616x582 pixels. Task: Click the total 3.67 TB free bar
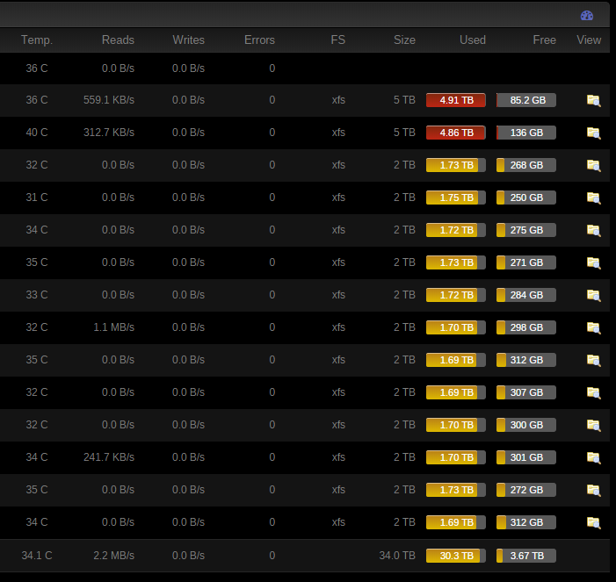pos(526,556)
